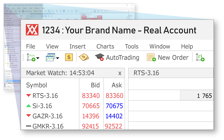Image resolution: width=224 pixels, height=140 pixels.
Task: Select the cursor arrow tool in background toolbar
Action: point(76,11)
